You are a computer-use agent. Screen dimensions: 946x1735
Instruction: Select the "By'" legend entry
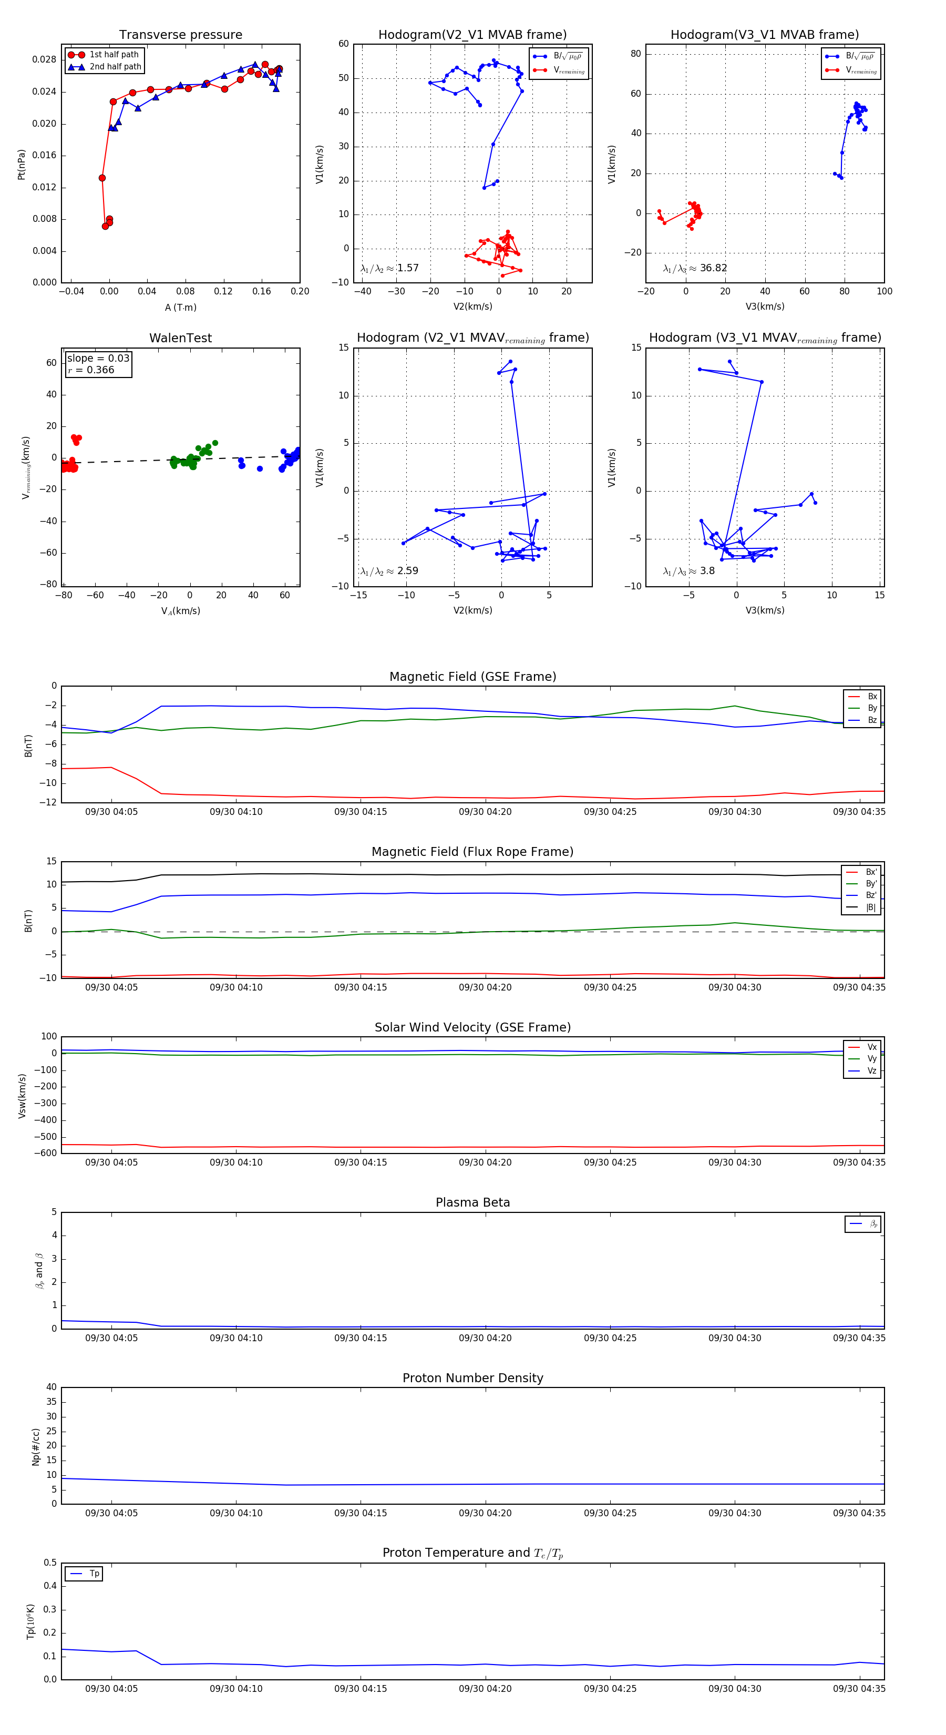tap(861, 884)
